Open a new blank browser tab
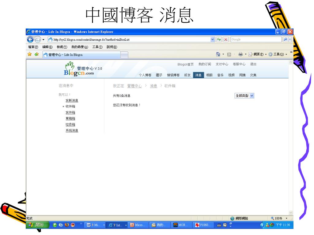The width and height of the screenshot is (314, 235). 124,55
